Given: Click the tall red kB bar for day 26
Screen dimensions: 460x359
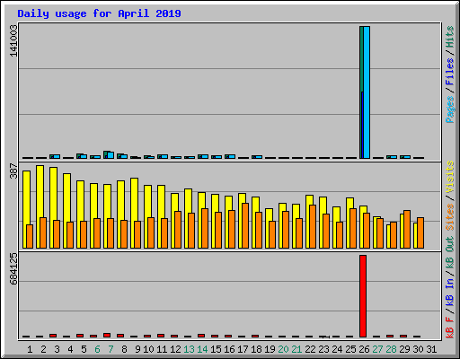Looking at the screenshot, I should [363, 296].
